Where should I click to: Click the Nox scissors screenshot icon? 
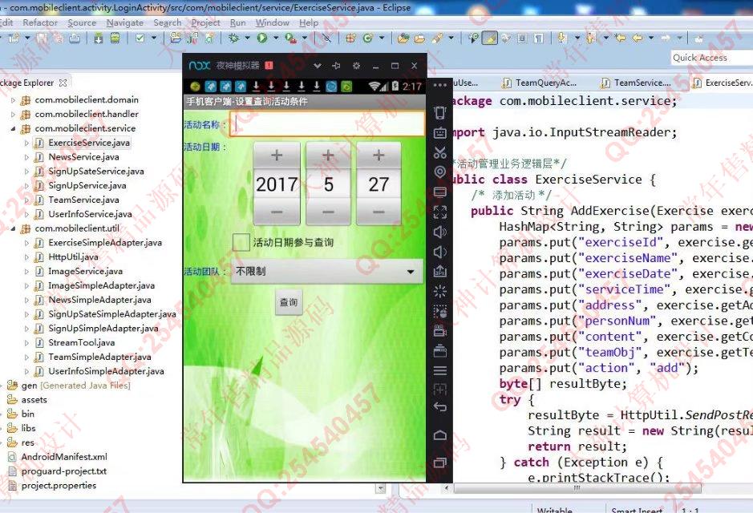(x=440, y=152)
